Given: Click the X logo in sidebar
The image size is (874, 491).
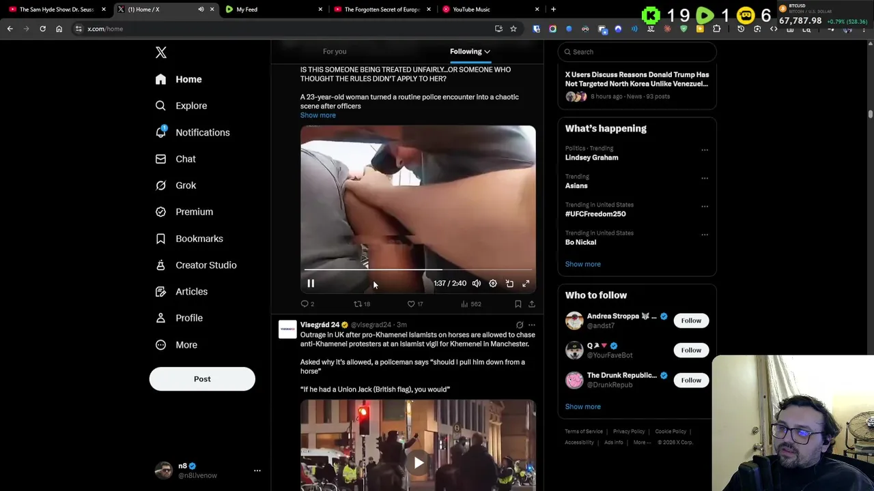Looking at the screenshot, I should pos(160,53).
